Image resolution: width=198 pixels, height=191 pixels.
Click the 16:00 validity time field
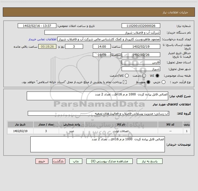tap(102, 55)
